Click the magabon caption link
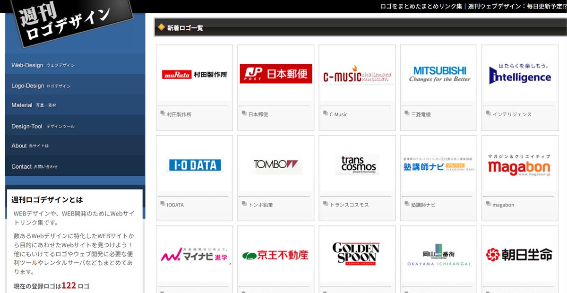The width and height of the screenshot is (567, 293). click(x=503, y=205)
